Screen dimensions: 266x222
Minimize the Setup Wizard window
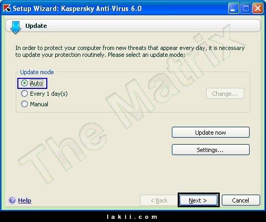click(233, 8)
